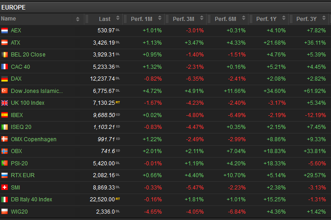Click the sort arrows in Name column
Viewport: 331px width, 220px height.
click(78, 19)
